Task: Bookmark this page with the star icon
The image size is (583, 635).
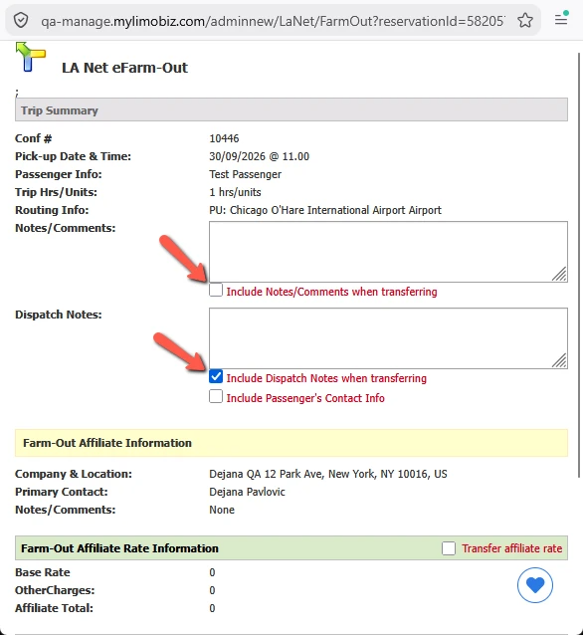Action: click(525, 20)
